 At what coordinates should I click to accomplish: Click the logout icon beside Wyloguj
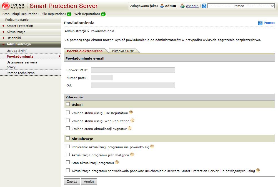click(182, 6)
